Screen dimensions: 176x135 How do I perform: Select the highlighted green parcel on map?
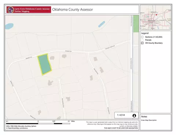click(x=44, y=64)
